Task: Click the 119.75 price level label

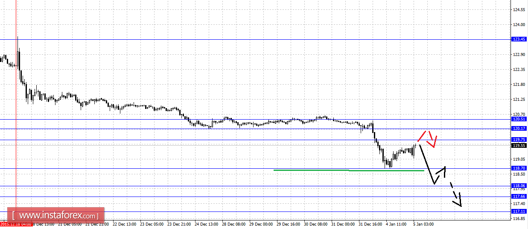Action: pos(519,139)
